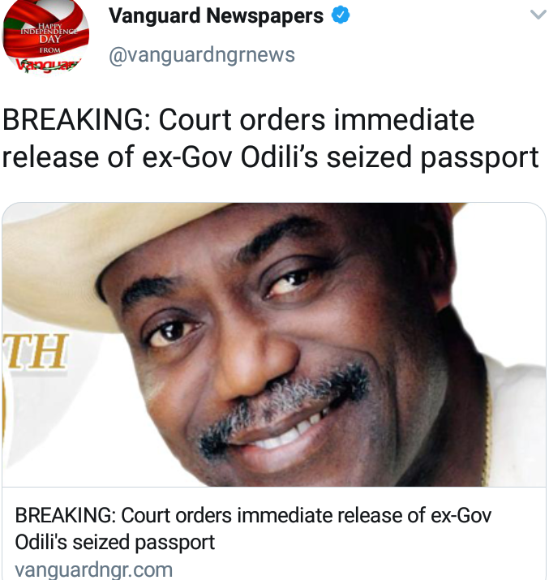
Task: Select the BREAKING tweet text
Action: tap(270, 139)
